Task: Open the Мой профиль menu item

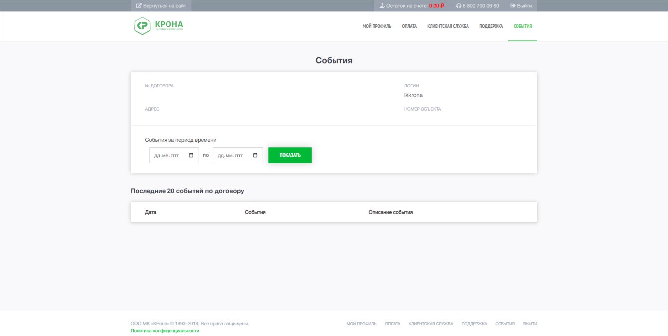Action: [377, 26]
